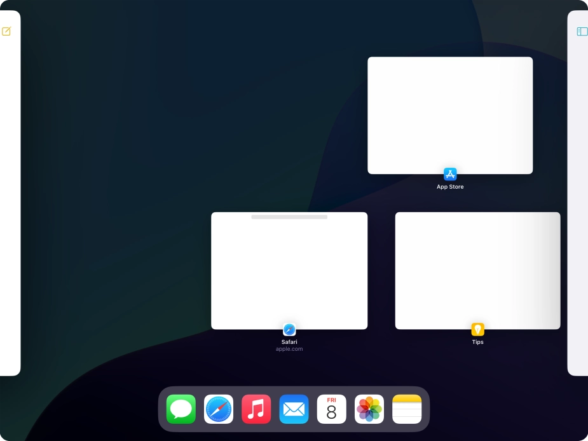The height and width of the screenshot is (441, 588).
Task: Open Calendar showing Friday the 8th
Action: click(x=331, y=409)
